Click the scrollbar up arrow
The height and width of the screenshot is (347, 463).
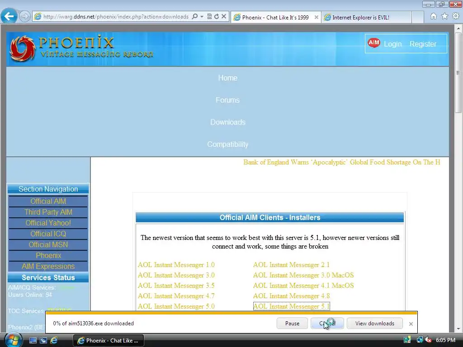pyautogui.click(x=458, y=28)
